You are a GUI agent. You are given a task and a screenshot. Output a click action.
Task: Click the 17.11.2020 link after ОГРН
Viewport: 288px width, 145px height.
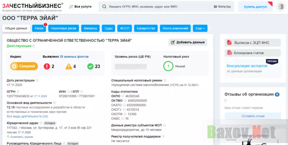[40, 96]
